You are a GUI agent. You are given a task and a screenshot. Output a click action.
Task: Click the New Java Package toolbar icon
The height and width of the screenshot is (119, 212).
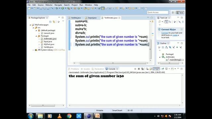(x=75, y=8)
